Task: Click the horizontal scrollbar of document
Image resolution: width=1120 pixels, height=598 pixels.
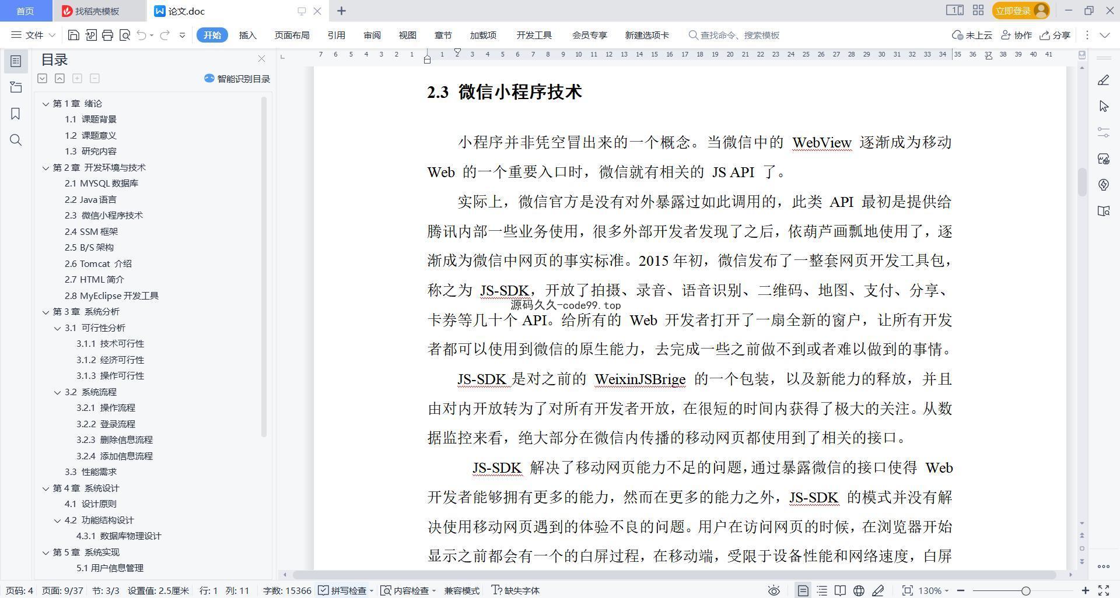Action: click(x=674, y=575)
